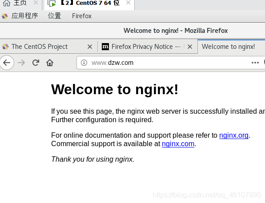The image size is (265, 203).
Task: Open the 位置 places menu
Action: click(54, 16)
